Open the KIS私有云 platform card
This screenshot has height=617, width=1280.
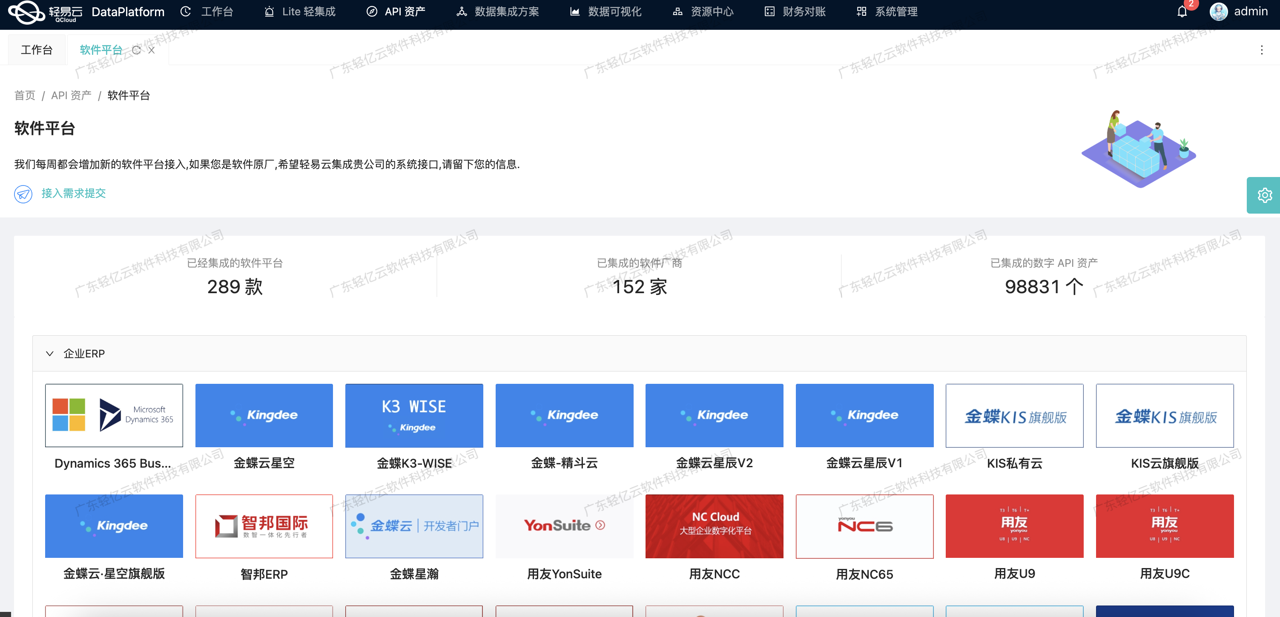(1015, 427)
